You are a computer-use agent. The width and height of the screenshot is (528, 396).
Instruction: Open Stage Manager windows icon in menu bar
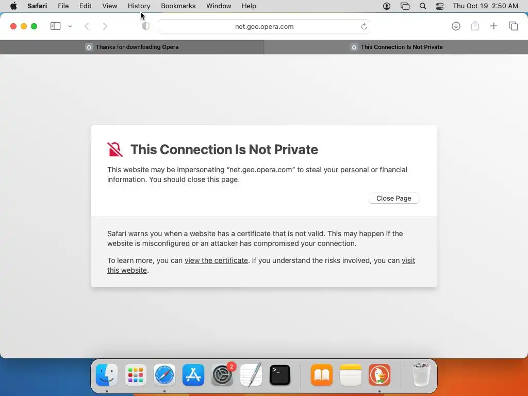click(x=405, y=6)
